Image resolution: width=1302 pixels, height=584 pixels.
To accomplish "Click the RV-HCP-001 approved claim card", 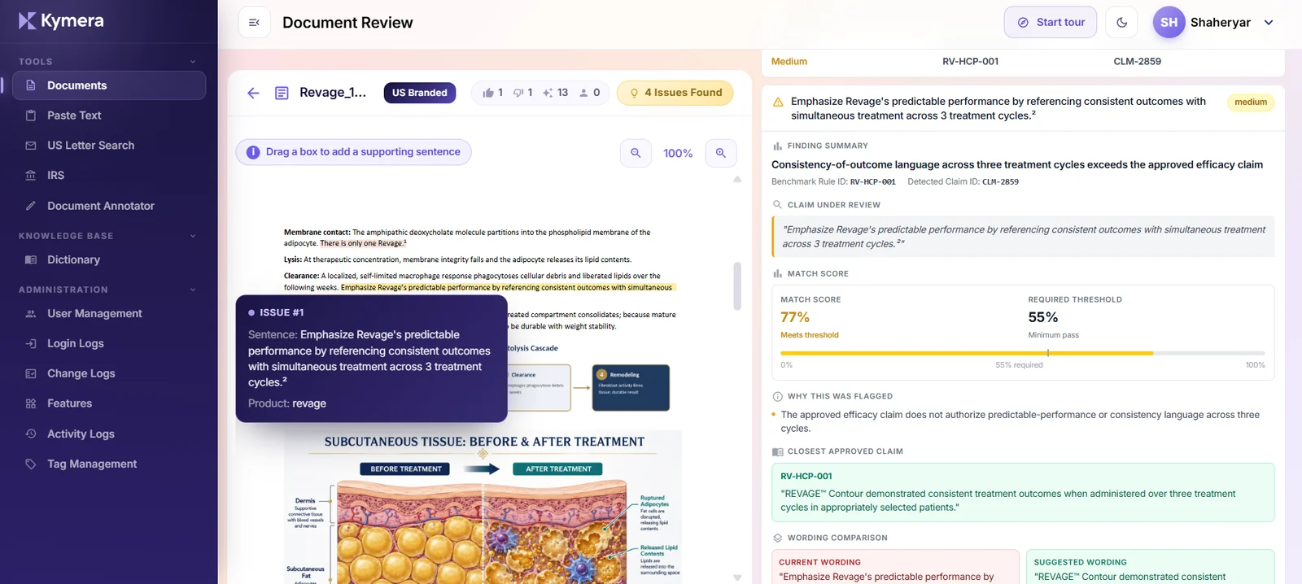I will pyautogui.click(x=1023, y=492).
